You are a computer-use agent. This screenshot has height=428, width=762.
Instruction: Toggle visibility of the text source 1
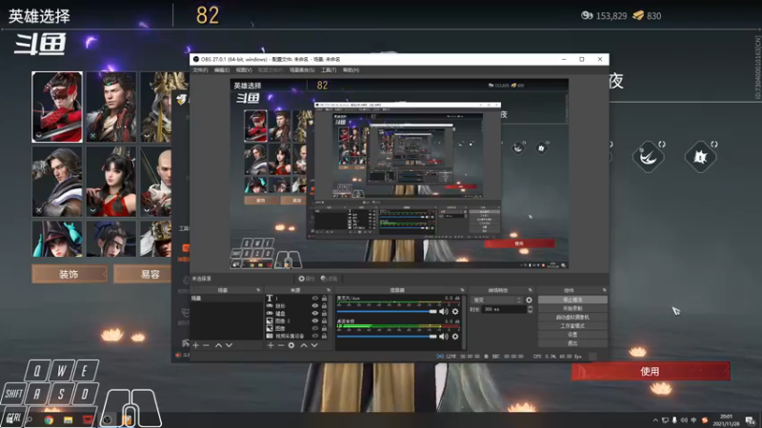click(x=315, y=299)
